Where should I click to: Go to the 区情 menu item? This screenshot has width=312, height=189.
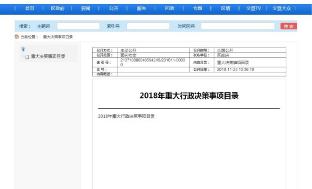tap(225, 8)
